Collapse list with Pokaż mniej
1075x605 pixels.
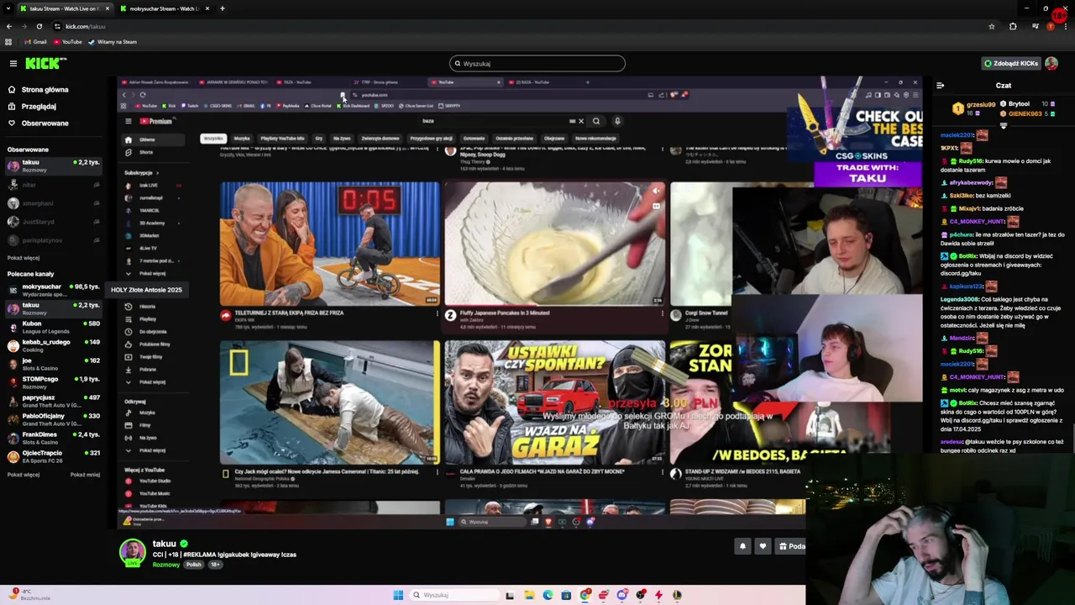[85, 475]
